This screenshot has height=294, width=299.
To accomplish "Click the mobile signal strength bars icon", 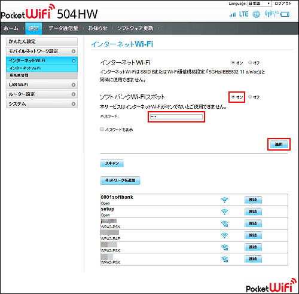I will (232, 14).
